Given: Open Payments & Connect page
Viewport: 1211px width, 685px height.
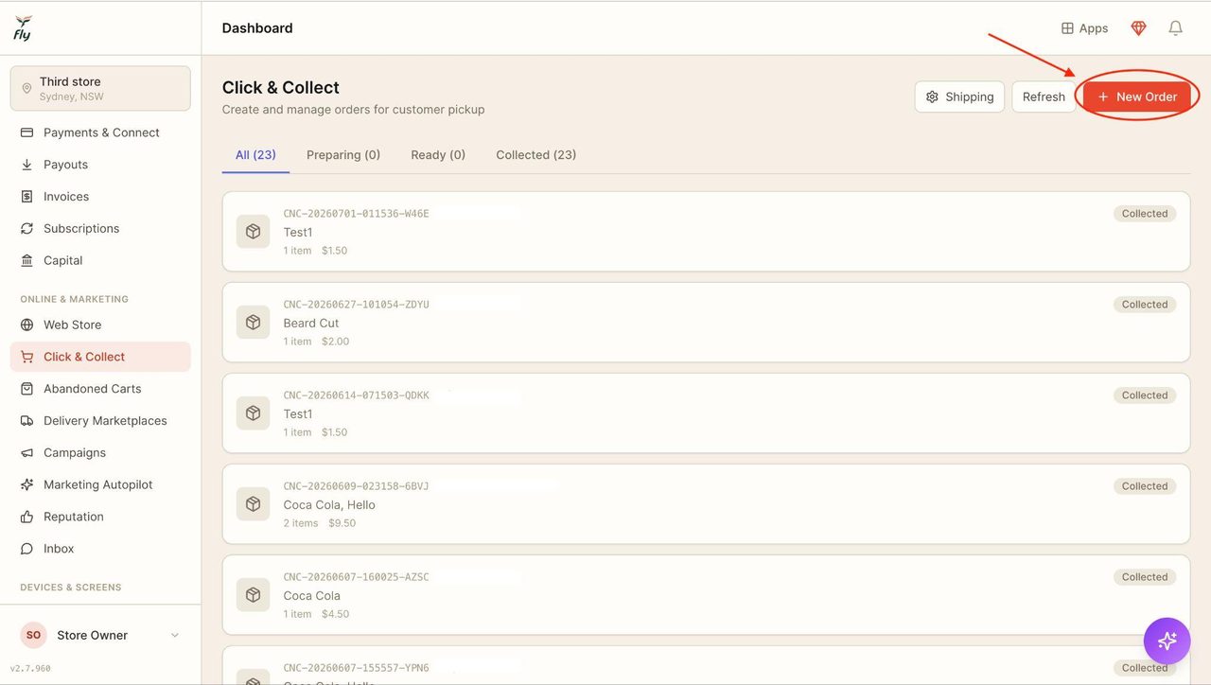Looking at the screenshot, I should 100,132.
